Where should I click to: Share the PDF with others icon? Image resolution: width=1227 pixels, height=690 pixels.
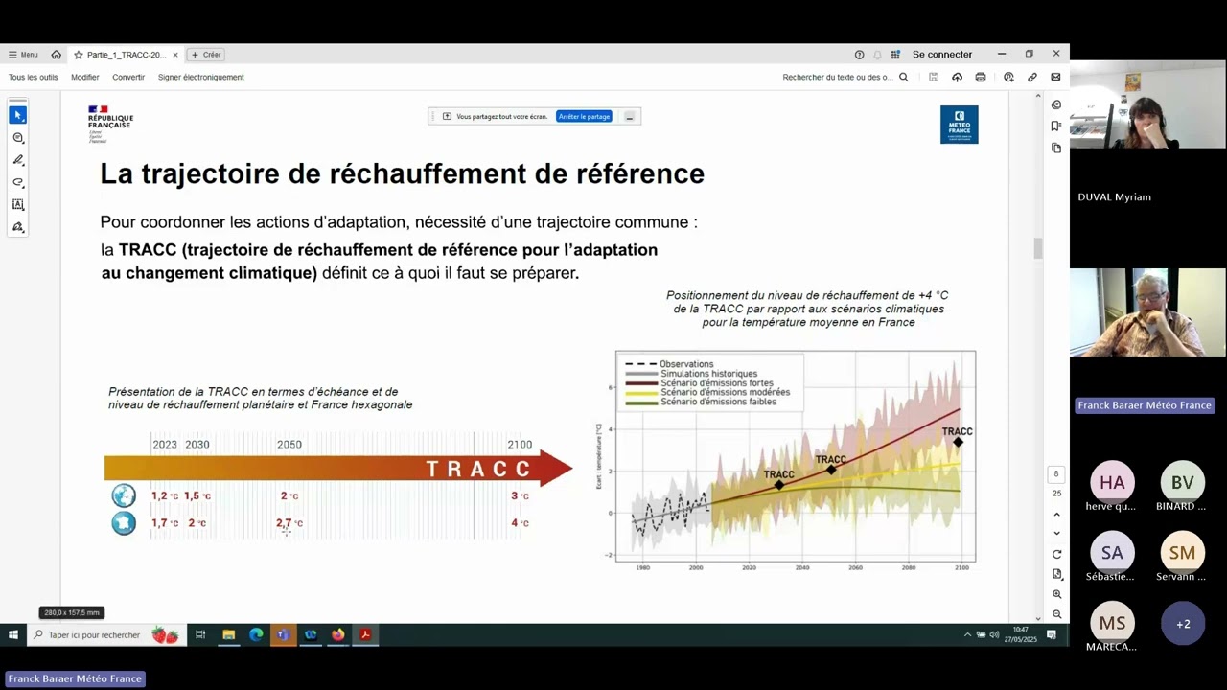tap(1008, 77)
